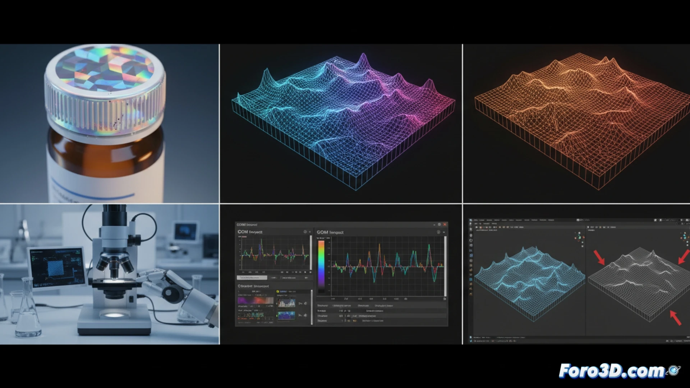Enable the checkbox beside the dropdown in the COM panel

[281, 278]
